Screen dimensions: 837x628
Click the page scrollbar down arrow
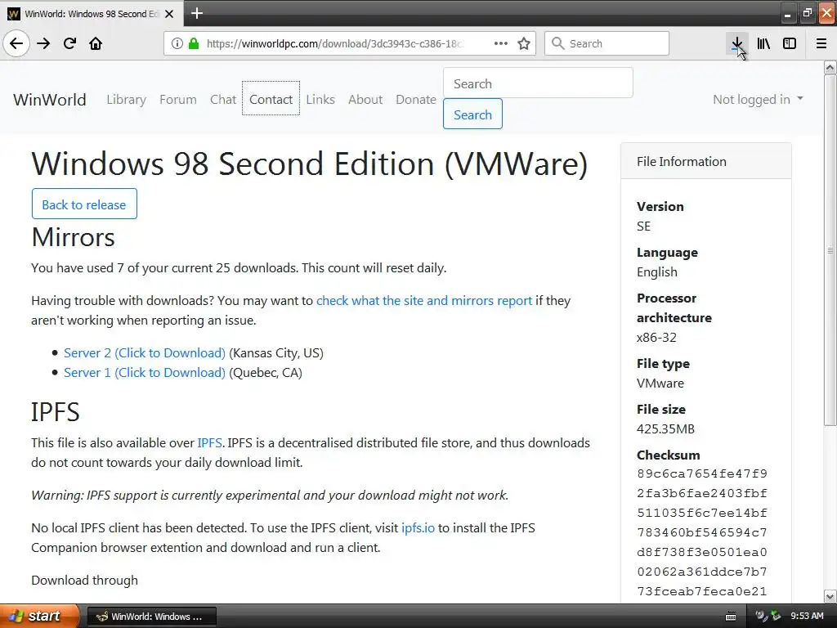pyautogui.click(x=830, y=596)
